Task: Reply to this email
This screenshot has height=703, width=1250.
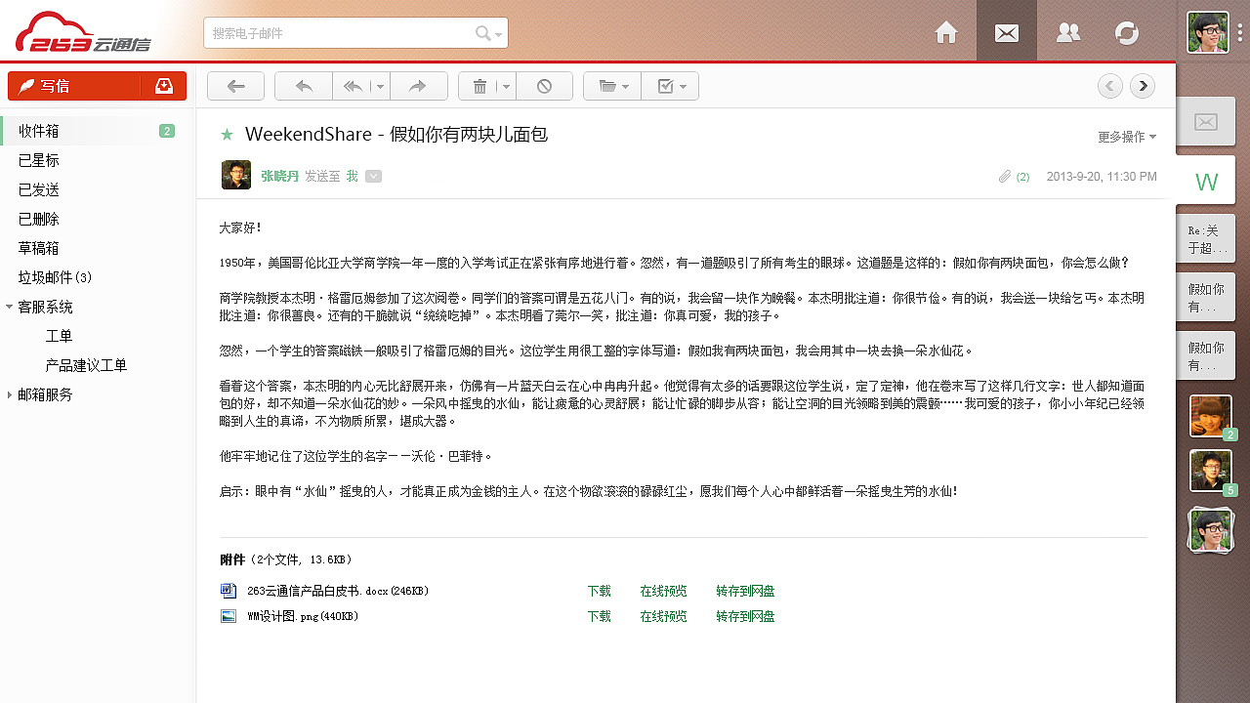Action: (303, 86)
